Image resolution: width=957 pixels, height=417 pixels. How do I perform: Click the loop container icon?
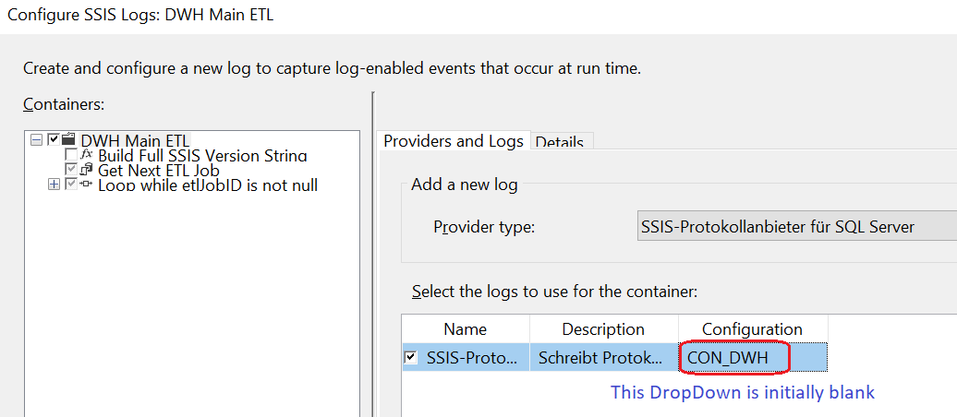point(88,185)
